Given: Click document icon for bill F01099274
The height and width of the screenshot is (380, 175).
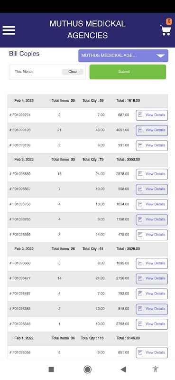Looking at the screenshot, I should (140, 115).
